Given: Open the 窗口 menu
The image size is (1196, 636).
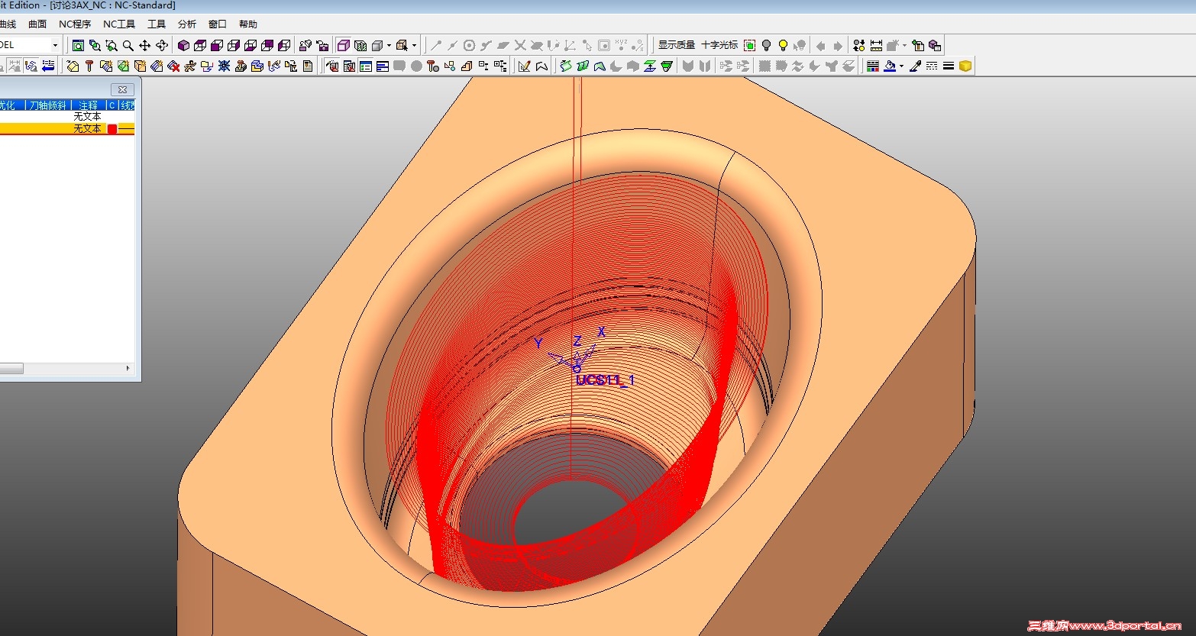Looking at the screenshot, I should (218, 24).
